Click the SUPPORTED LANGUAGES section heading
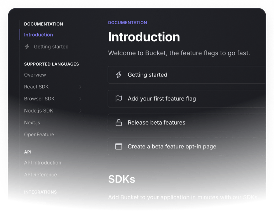Viewport: 274px width, 220px height. pos(51,64)
